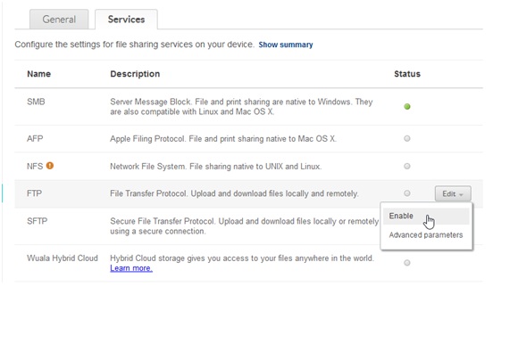
Task: Click the Status column header
Action: 407,74
